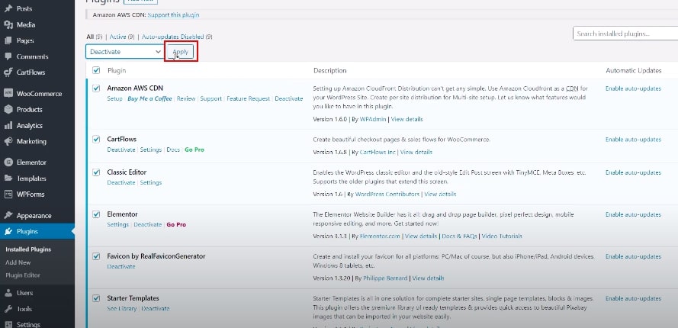Toggle the select-all plugins checkbox
Screen dimensions: 678x328
96,70
